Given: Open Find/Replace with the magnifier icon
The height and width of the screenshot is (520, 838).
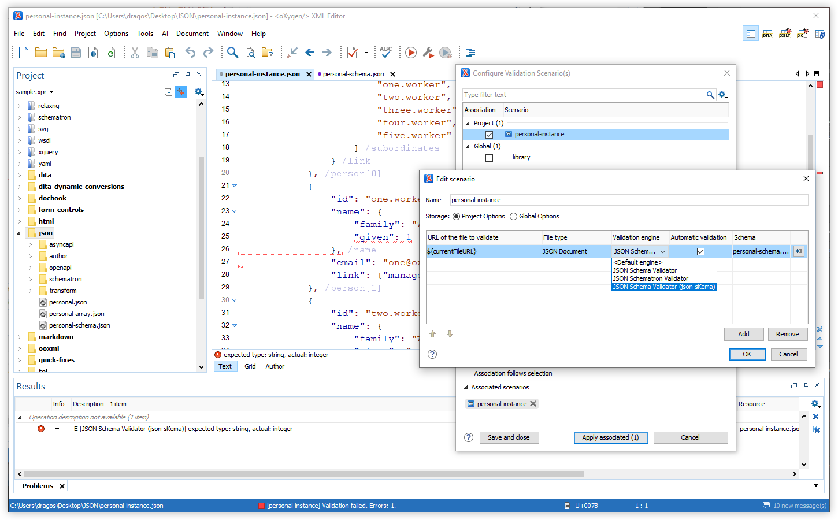Looking at the screenshot, I should [x=232, y=53].
